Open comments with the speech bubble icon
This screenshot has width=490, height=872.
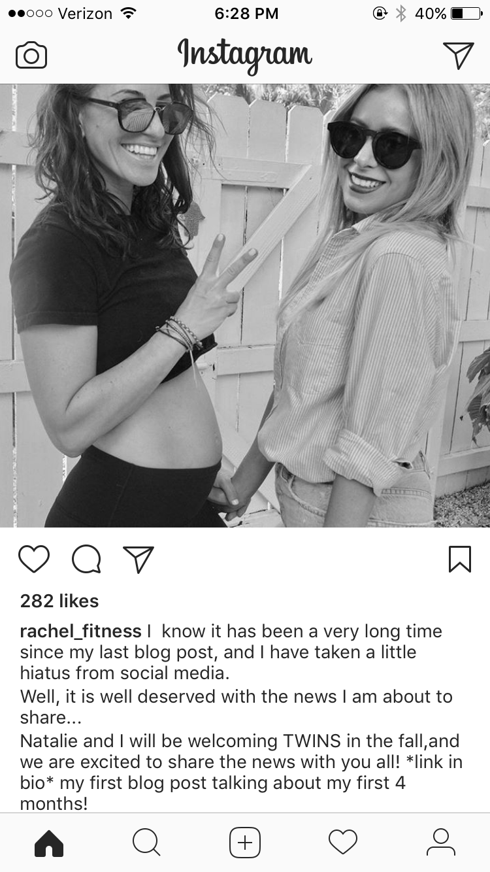click(86, 560)
